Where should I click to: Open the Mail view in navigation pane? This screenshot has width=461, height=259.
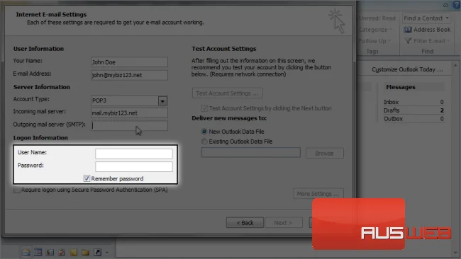[x=26, y=252]
